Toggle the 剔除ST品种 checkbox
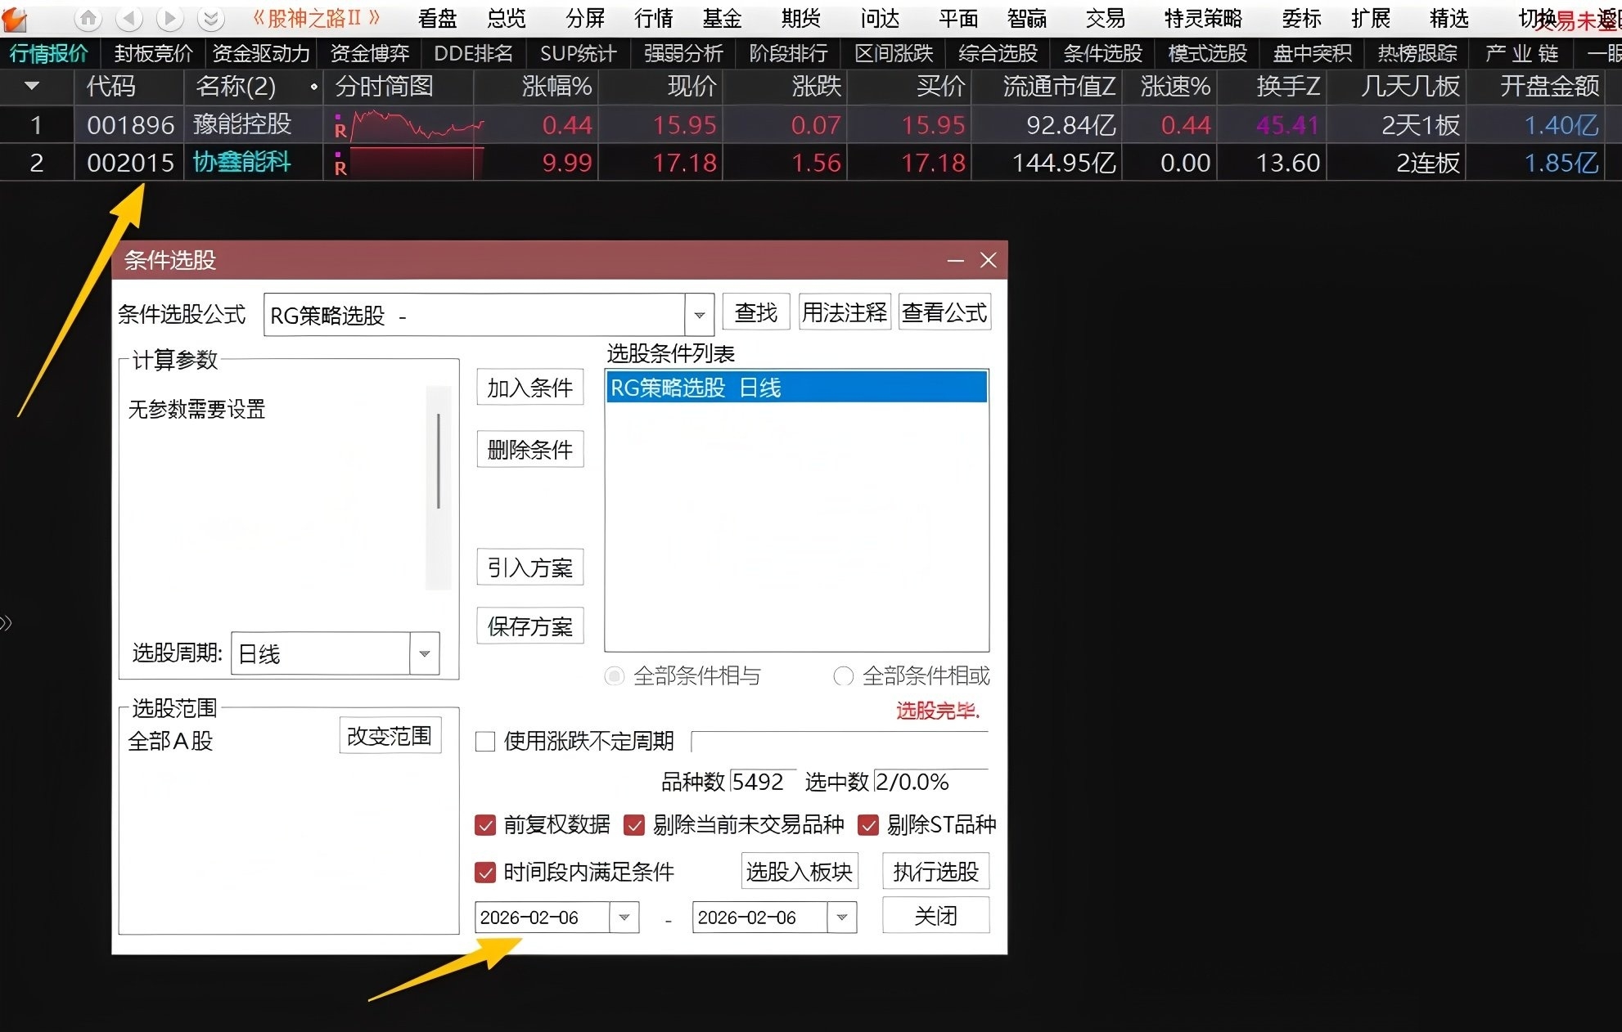Viewport: 1622px width, 1032px height. 868,825
